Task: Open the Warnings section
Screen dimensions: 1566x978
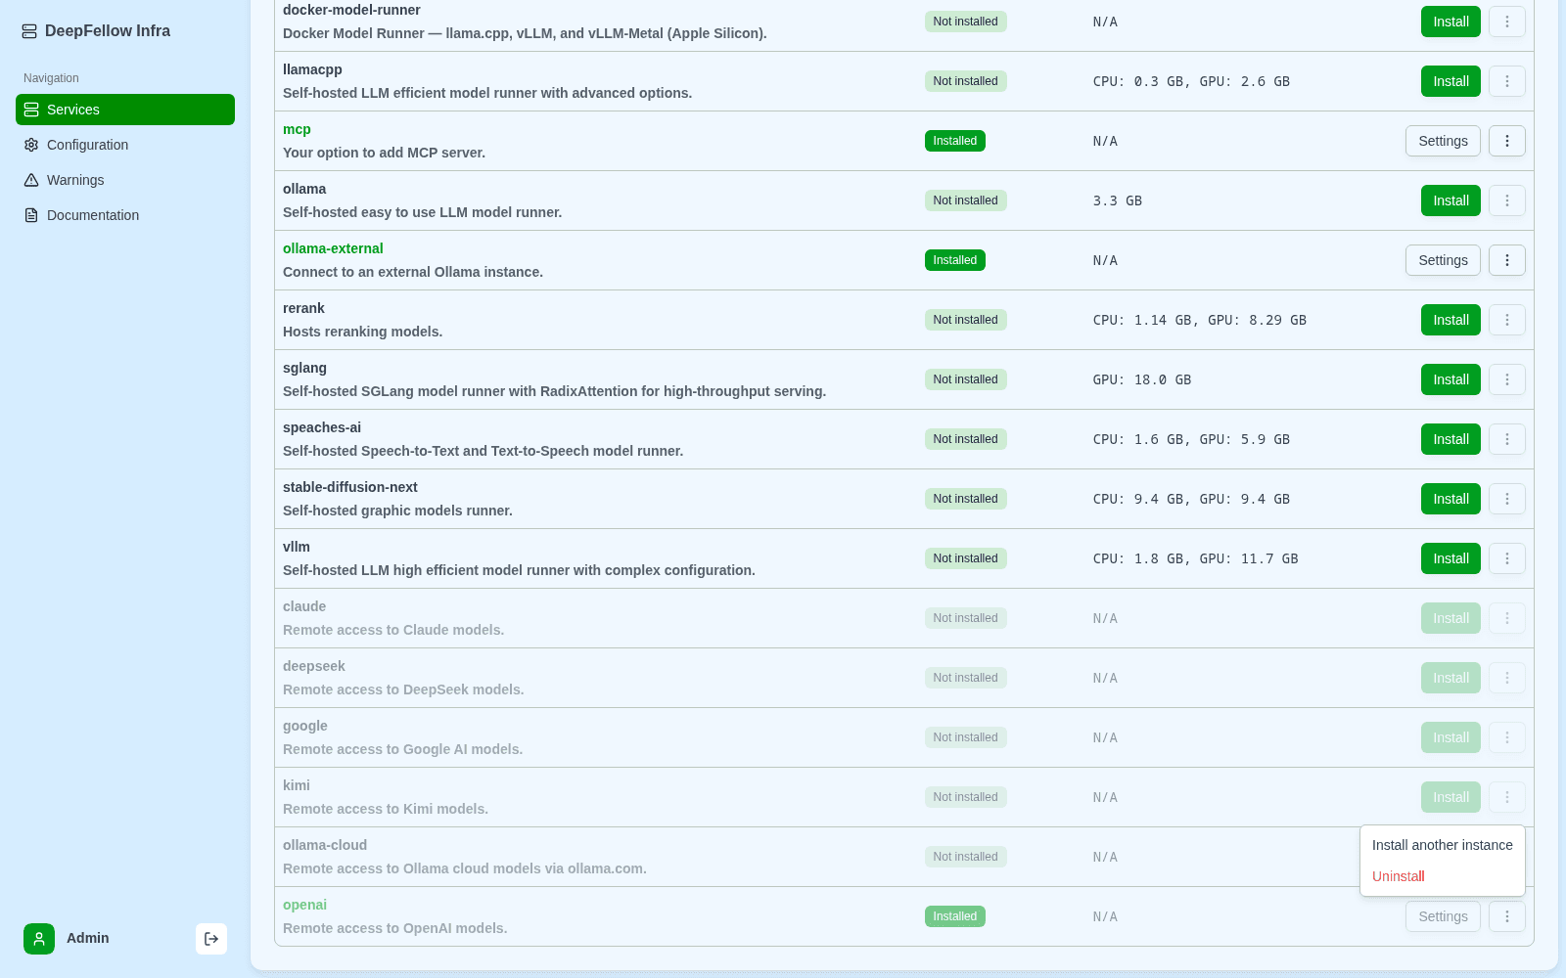Action: coord(125,180)
